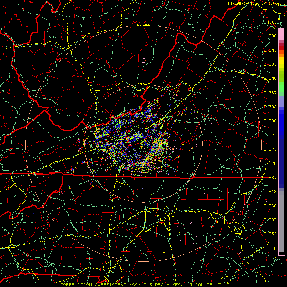Select the 1.000 legend value

270,36
